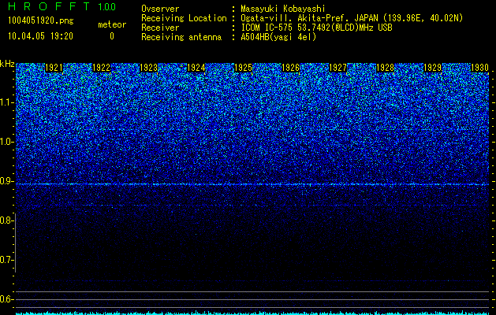
Task: Click the 1925 time marker label
Action: pos(243,68)
